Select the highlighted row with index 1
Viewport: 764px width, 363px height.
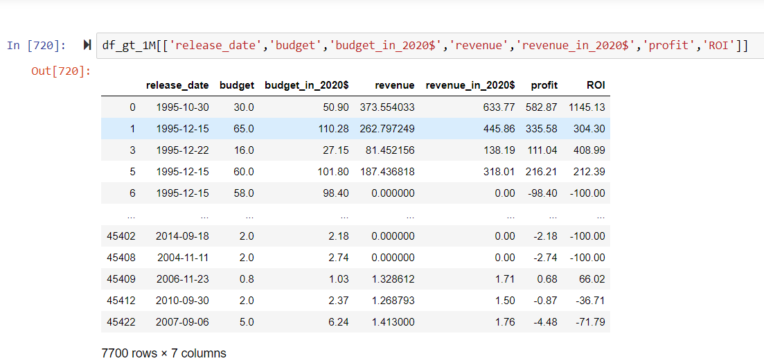click(x=356, y=129)
